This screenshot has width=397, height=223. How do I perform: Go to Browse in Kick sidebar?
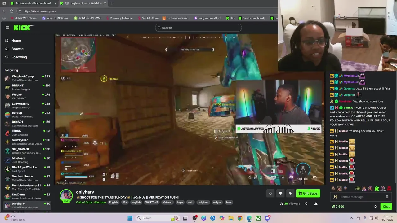17,49
